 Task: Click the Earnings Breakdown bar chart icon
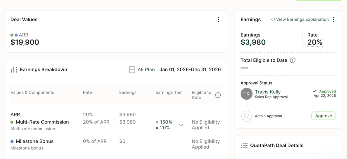click(14, 70)
